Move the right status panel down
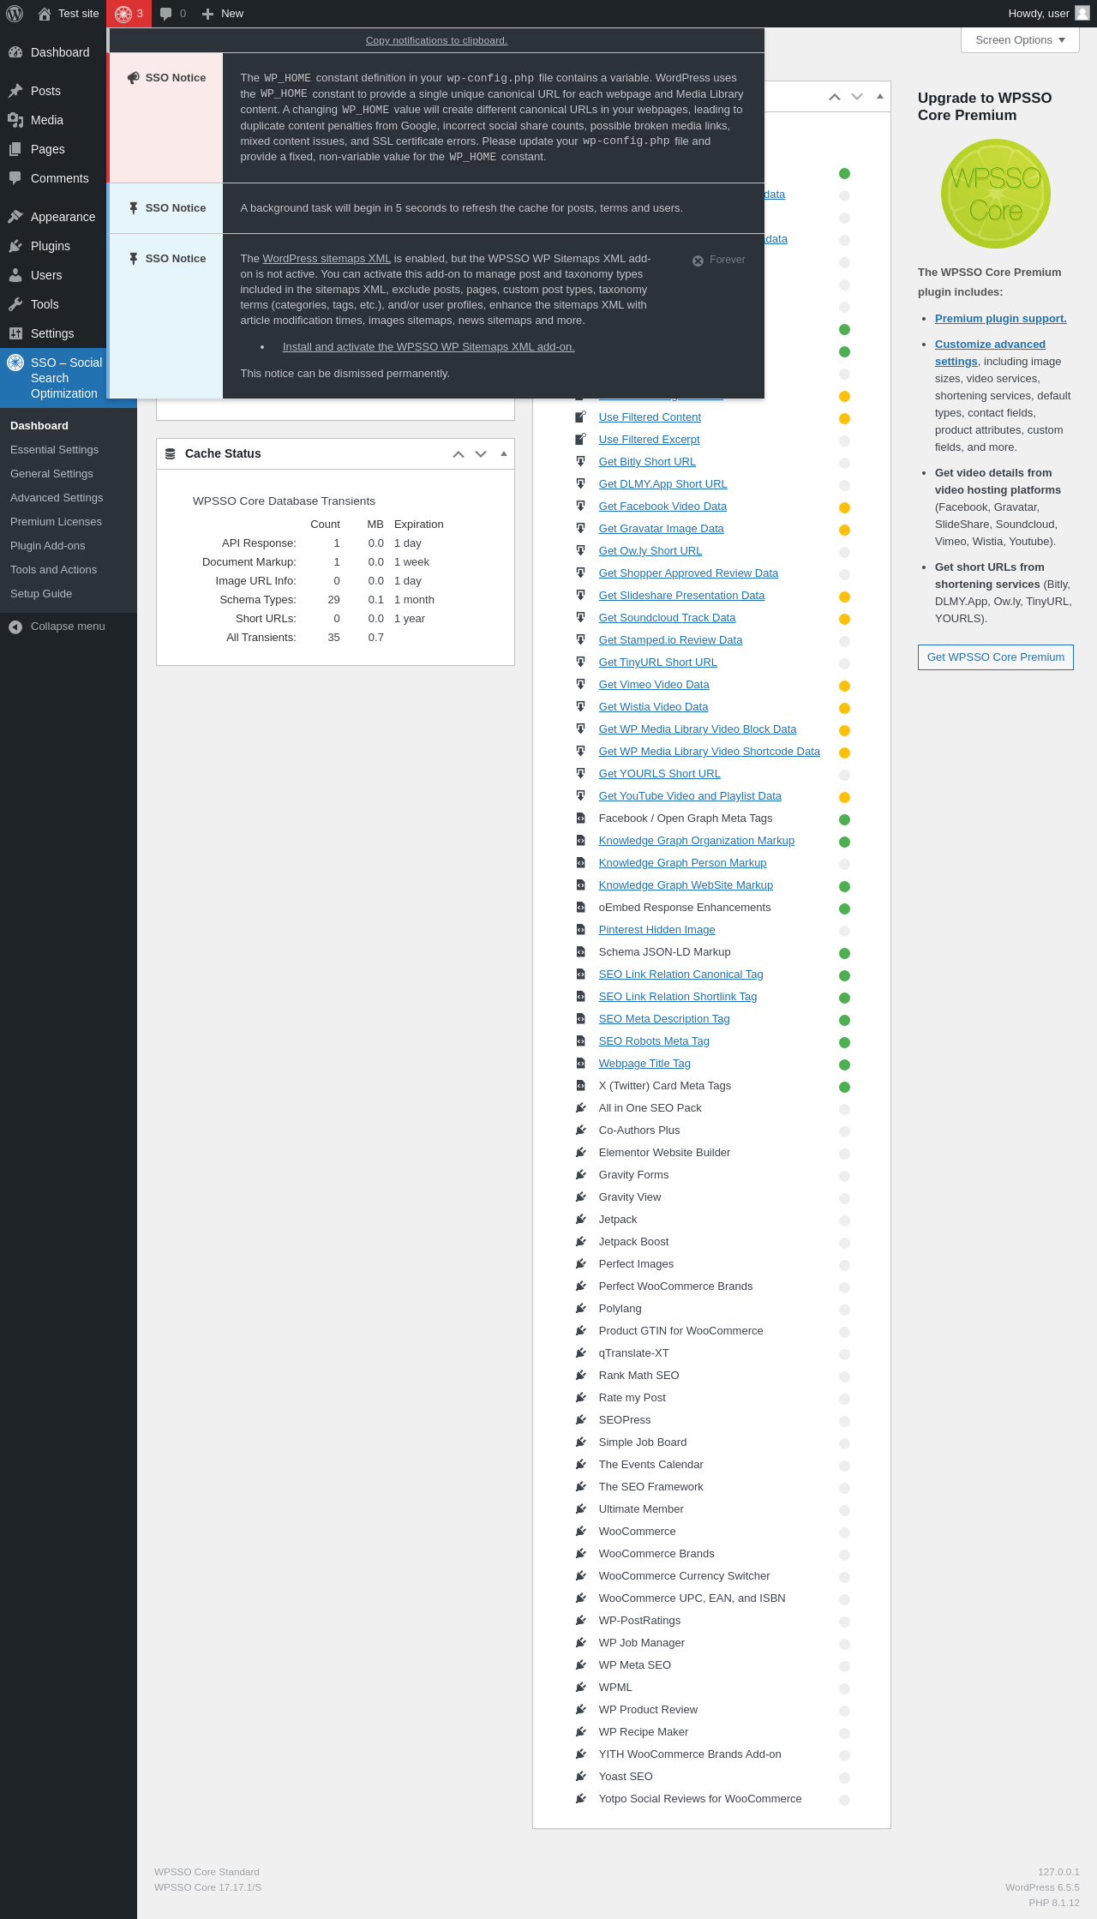Image resolution: width=1097 pixels, height=1919 pixels. (857, 97)
